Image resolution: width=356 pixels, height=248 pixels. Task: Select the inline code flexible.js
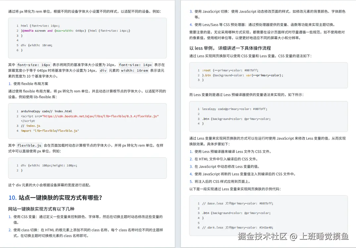tap(29, 145)
